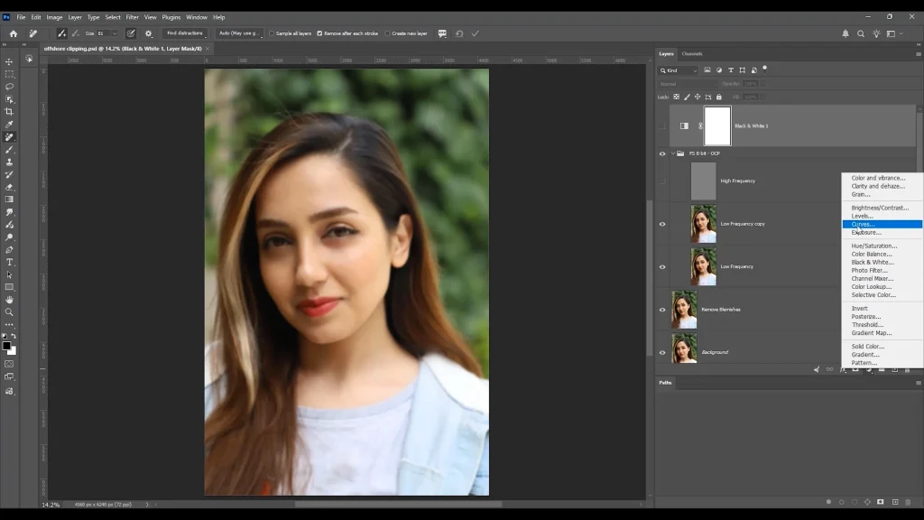Select the Rectangular Marquee tool

pos(9,74)
